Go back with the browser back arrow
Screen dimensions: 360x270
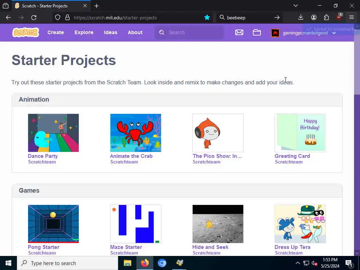click(8, 18)
